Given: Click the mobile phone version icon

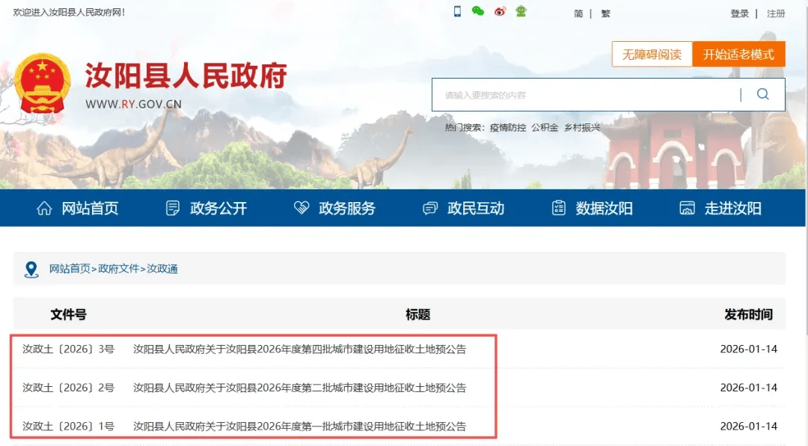Looking at the screenshot, I should (x=457, y=11).
